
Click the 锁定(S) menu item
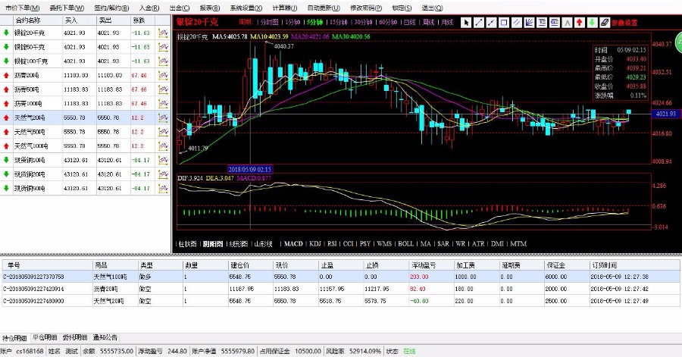click(402, 8)
